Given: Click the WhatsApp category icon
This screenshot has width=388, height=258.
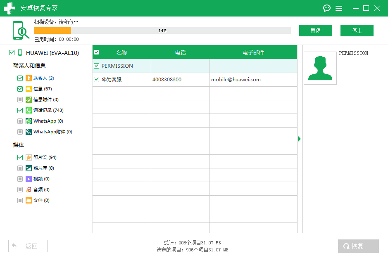Looking at the screenshot, I should click(x=29, y=121).
